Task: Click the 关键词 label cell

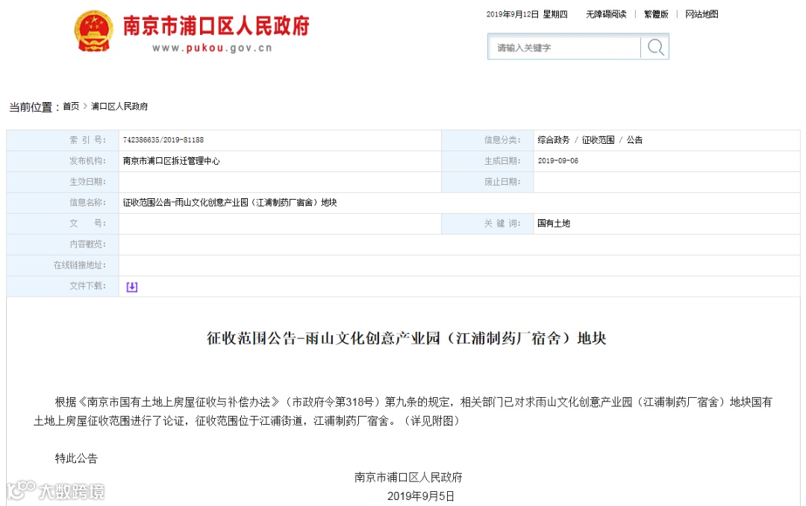Action: [488, 224]
